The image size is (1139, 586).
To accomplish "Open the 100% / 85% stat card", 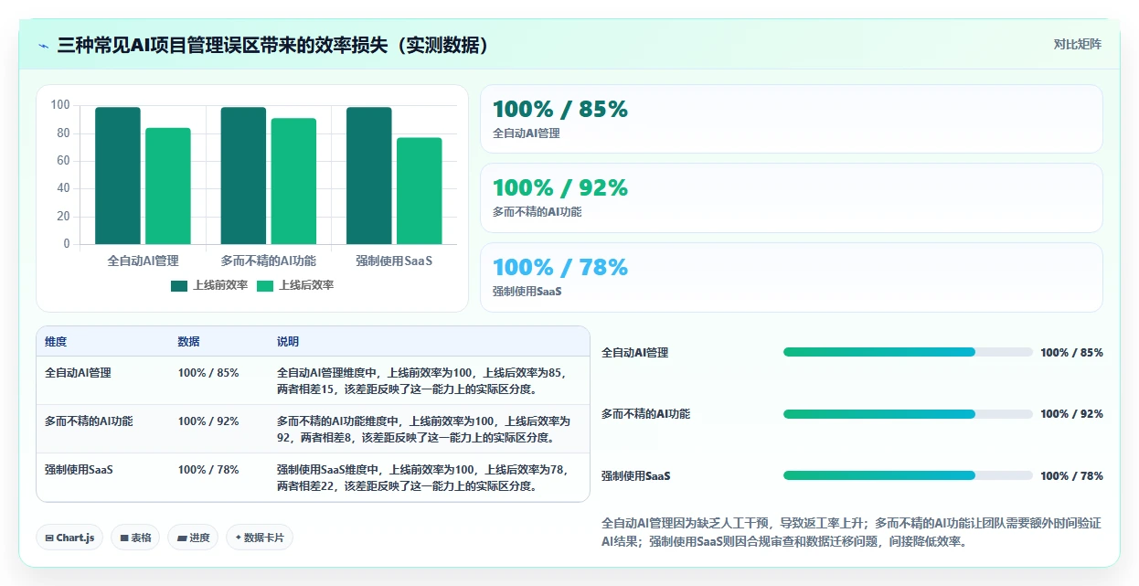I will pos(792,119).
